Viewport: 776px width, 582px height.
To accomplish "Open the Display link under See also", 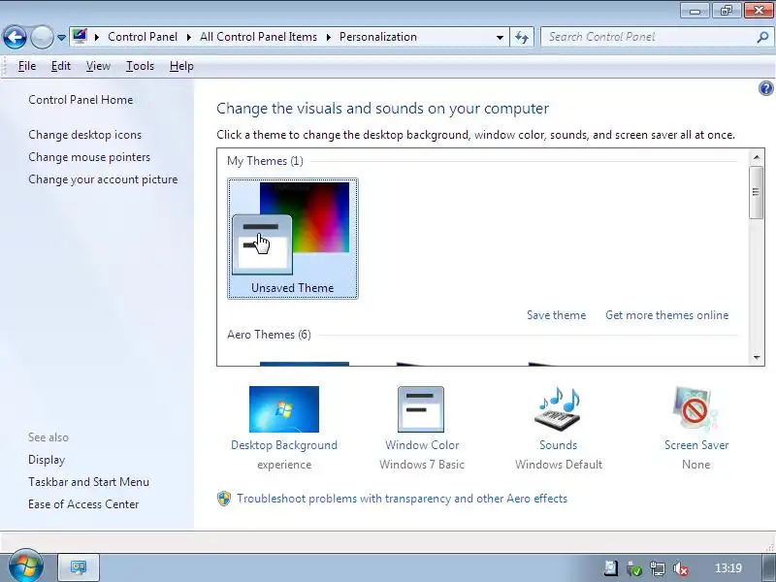I will click(47, 460).
